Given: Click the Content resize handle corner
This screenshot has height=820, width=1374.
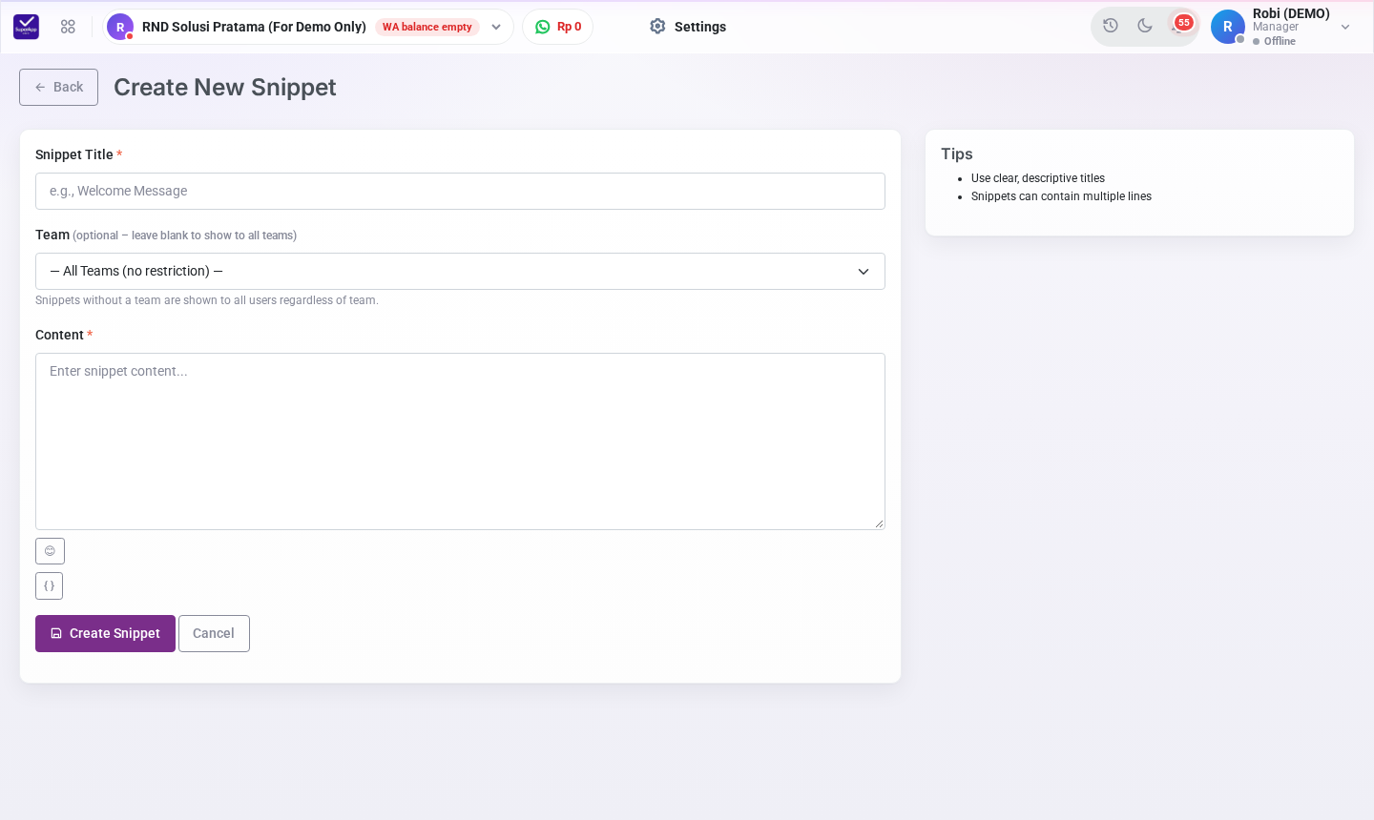Looking at the screenshot, I should tap(879, 523).
